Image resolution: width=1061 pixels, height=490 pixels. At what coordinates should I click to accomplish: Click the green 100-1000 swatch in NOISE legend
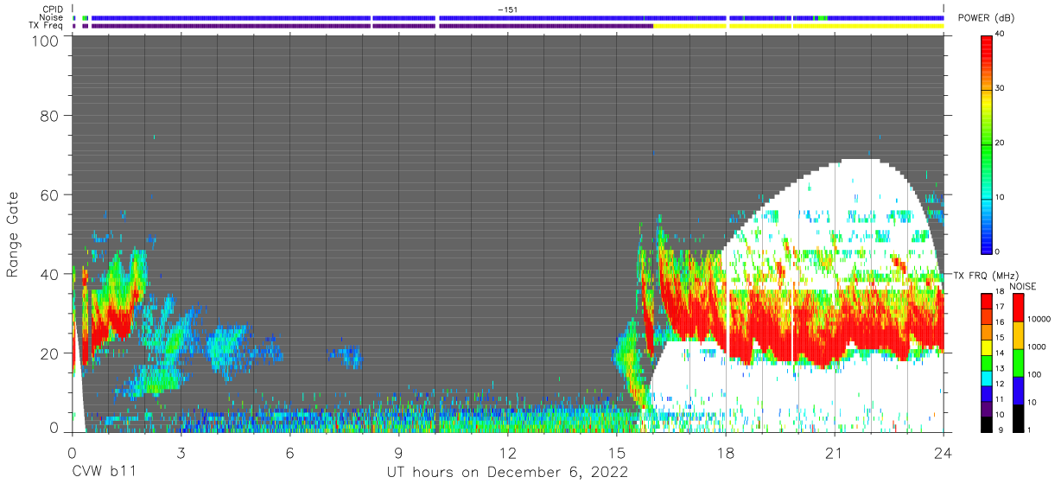1017,363
